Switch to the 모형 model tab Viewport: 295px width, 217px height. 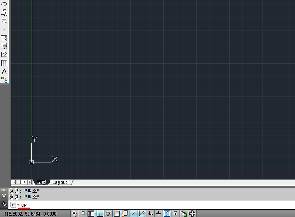click(42, 182)
